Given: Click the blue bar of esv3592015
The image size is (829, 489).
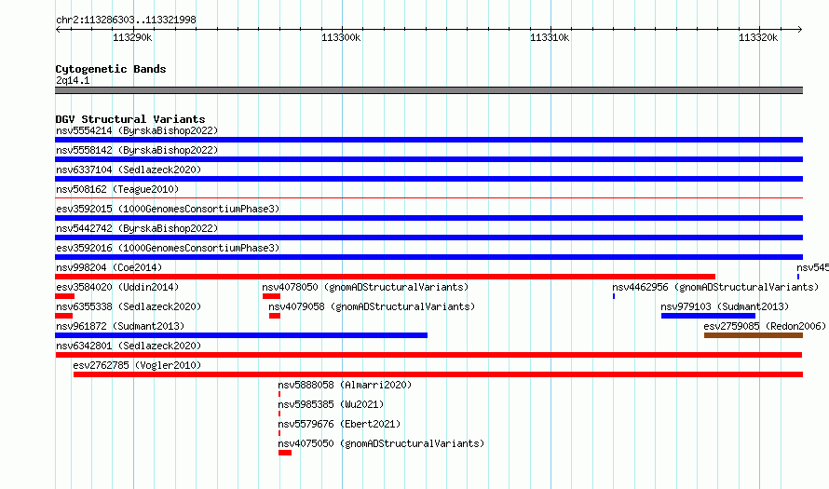Looking at the screenshot, I should 428,218.
